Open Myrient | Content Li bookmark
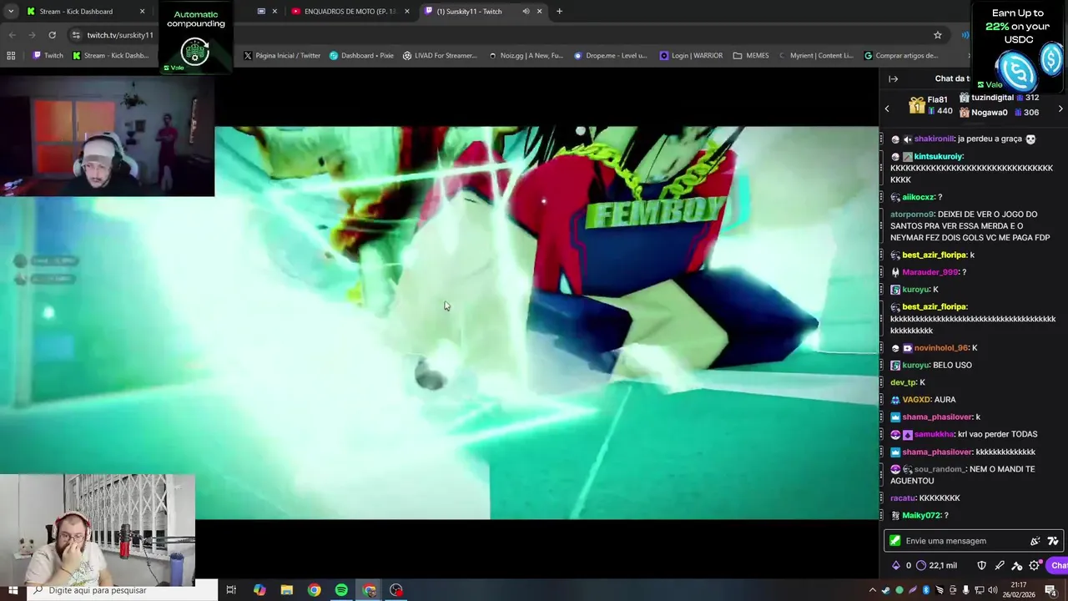This screenshot has width=1068, height=601. tap(816, 56)
